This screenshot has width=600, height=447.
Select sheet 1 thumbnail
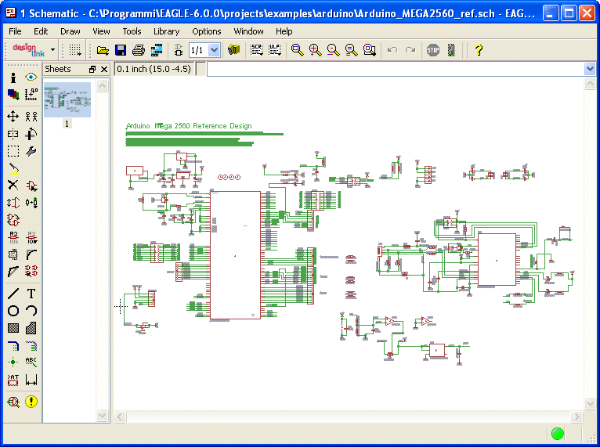coord(67,99)
